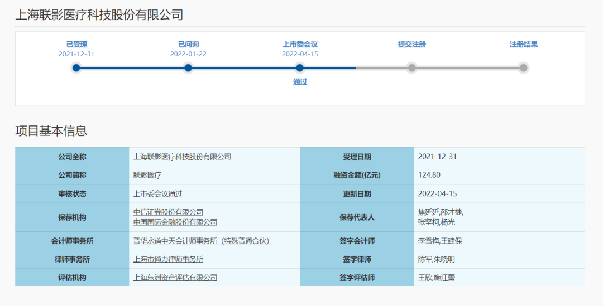Click the 提交注册 timeline dot
The width and height of the screenshot is (603, 306).
412,68
